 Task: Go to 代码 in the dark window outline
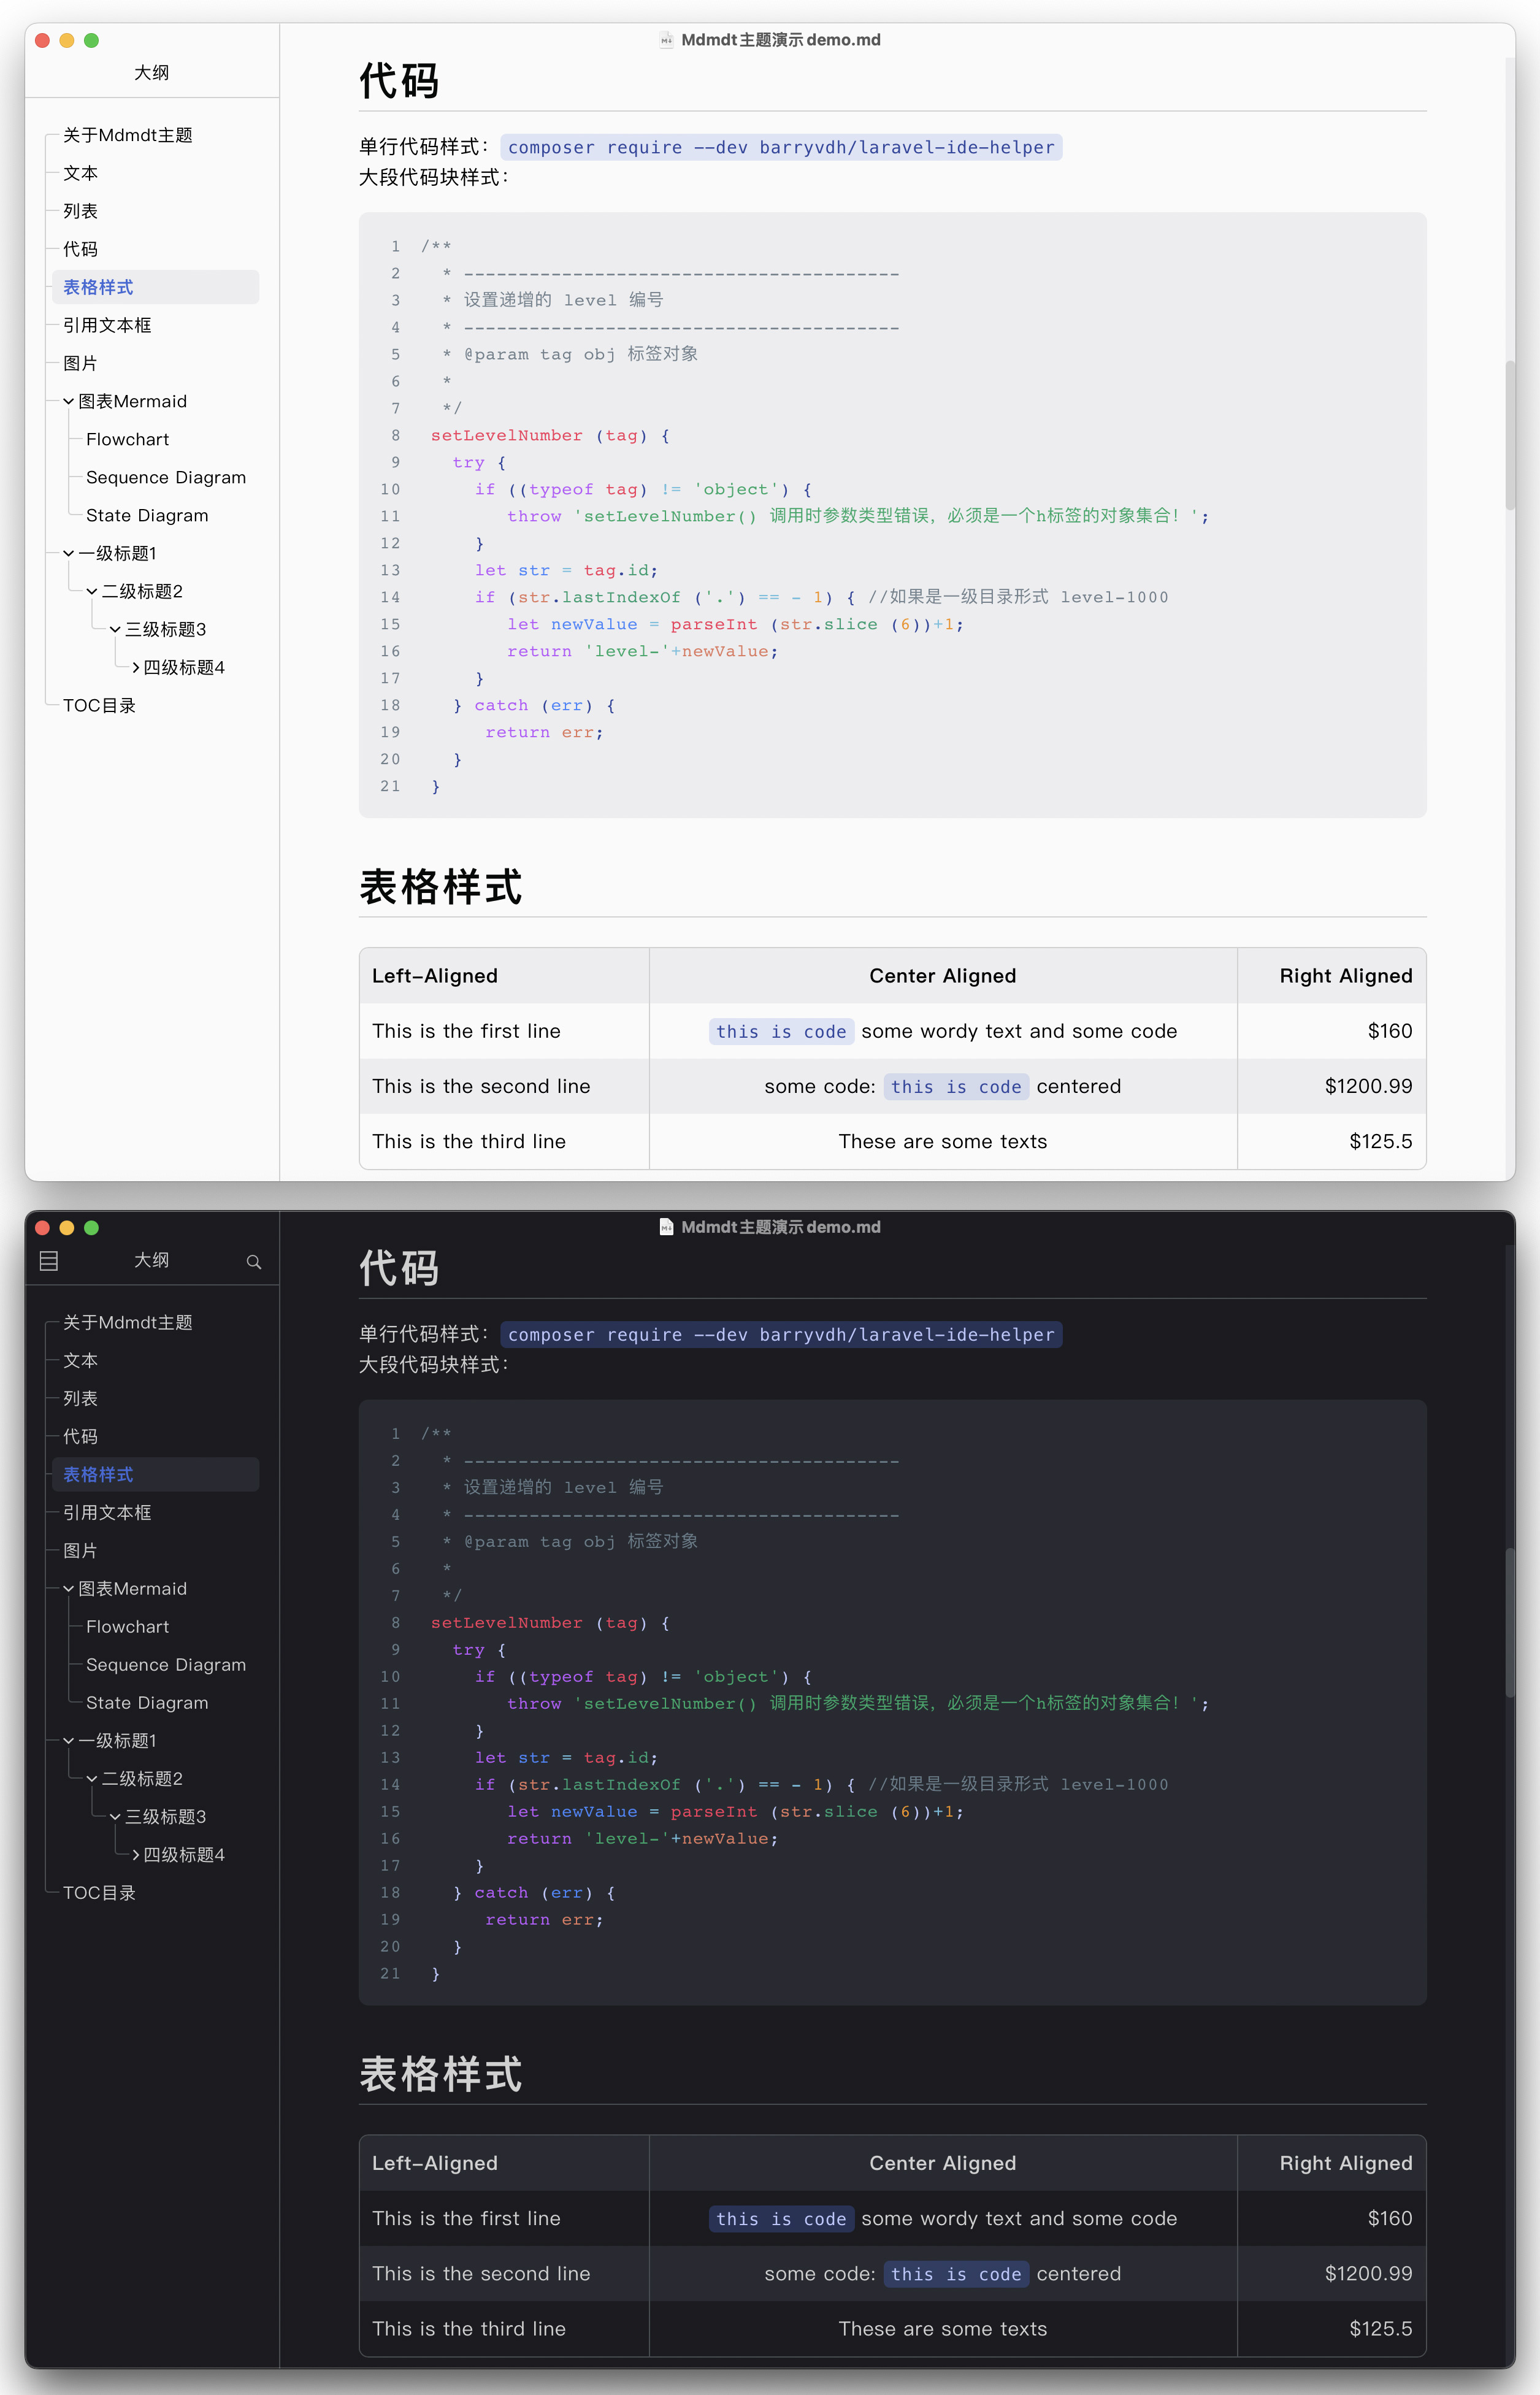point(80,1437)
